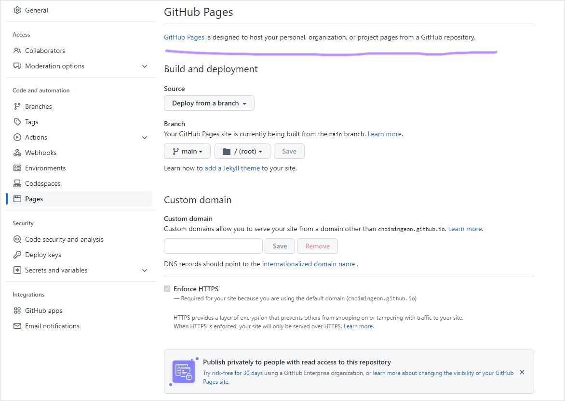This screenshot has width=565, height=401.
Task: Focus the custom domain text field
Action: point(213,246)
